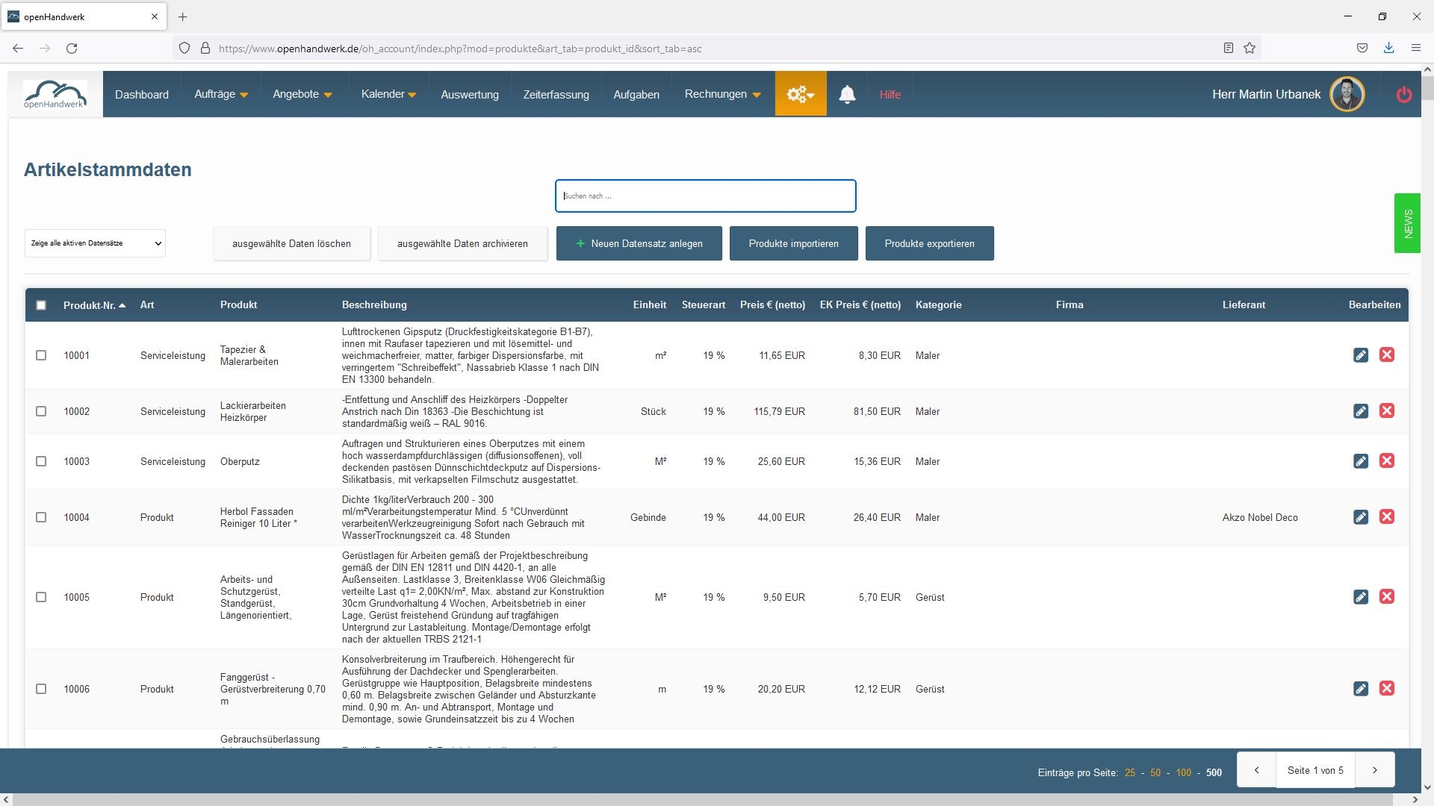1434x806 pixels.
Task: Open the Zeiterfassung menu item
Action: (556, 95)
